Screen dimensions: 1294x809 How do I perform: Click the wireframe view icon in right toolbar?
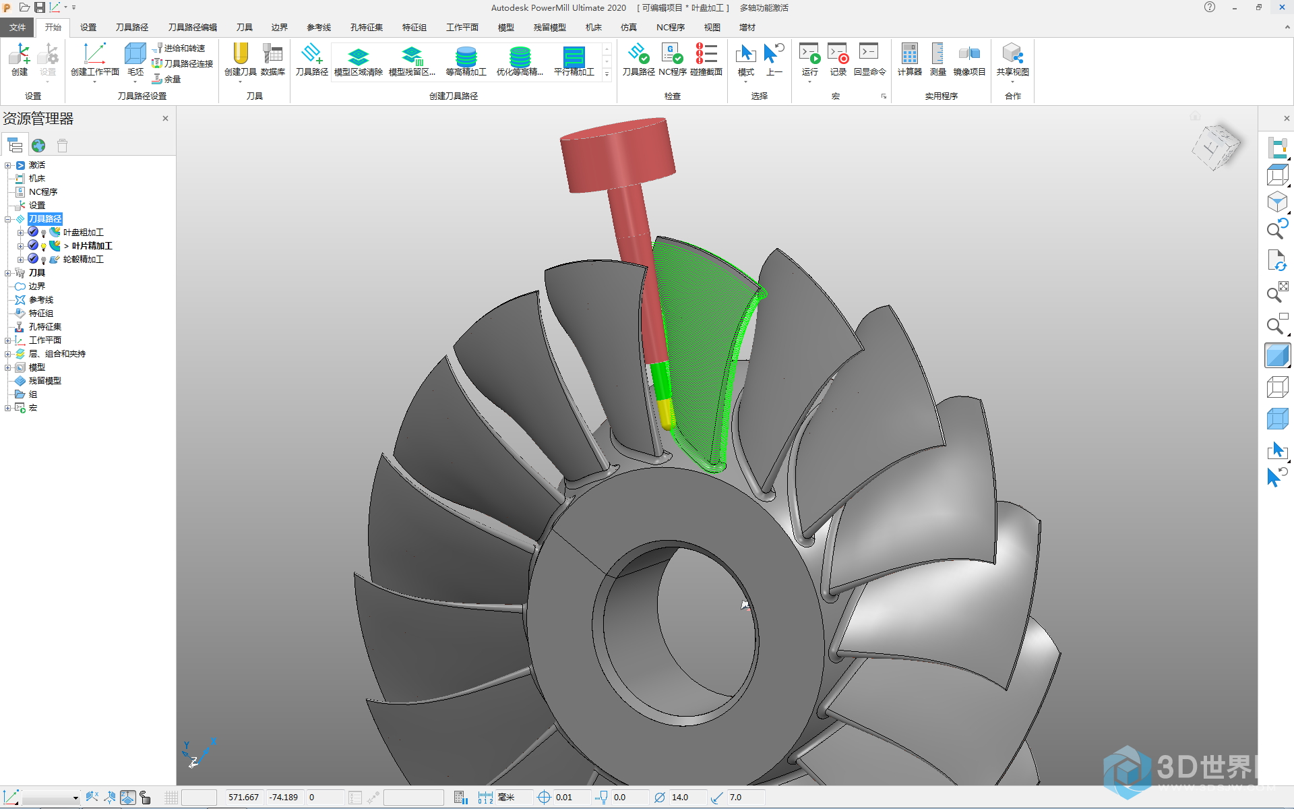tap(1277, 387)
